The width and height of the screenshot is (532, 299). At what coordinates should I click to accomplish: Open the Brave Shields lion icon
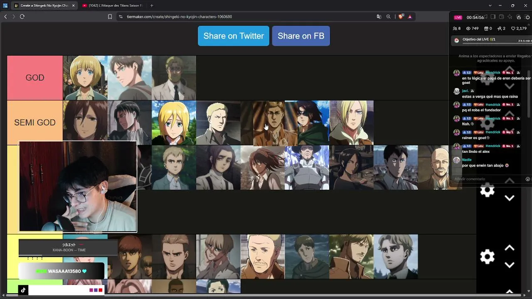pos(401,17)
